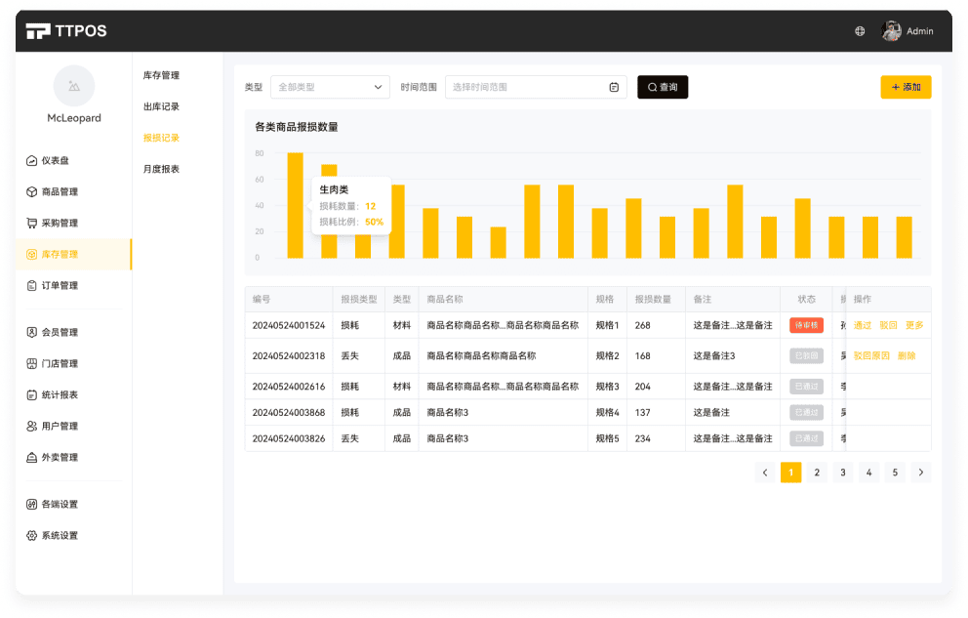Viewport: 968px width, 618px height.
Task: Select 月度报表 in the submenu
Action: (161, 169)
